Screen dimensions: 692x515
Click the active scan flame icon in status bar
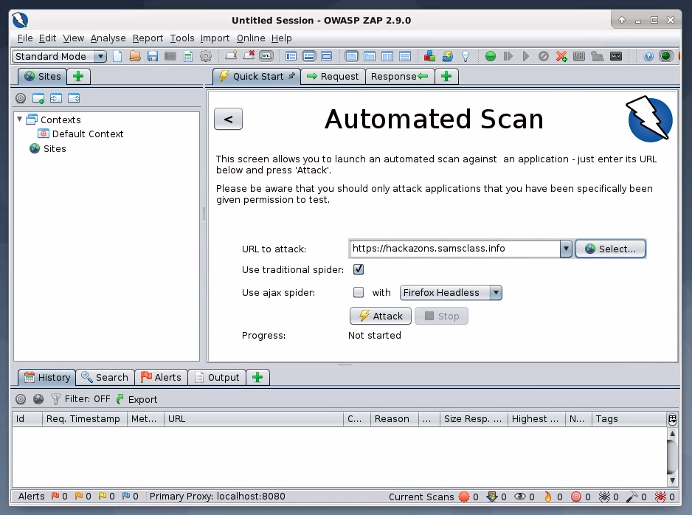pyautogui.click(x=547, y=497)
